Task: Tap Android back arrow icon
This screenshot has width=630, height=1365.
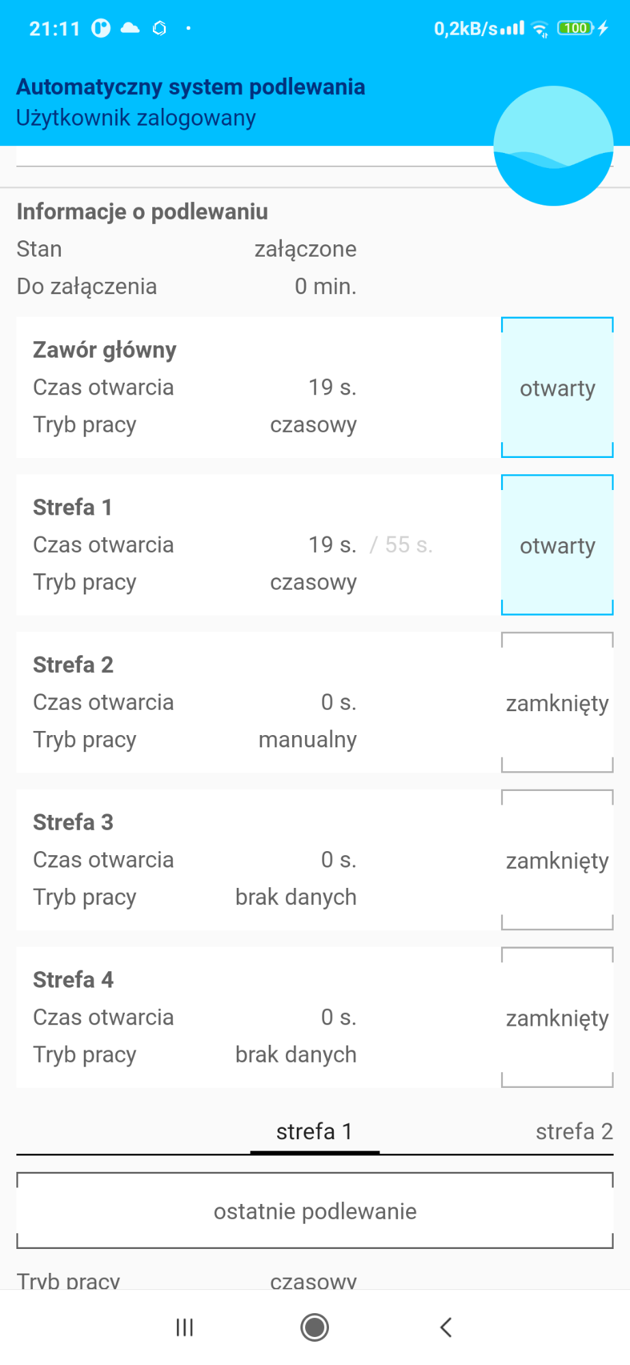Action: tap(446, 1327)
